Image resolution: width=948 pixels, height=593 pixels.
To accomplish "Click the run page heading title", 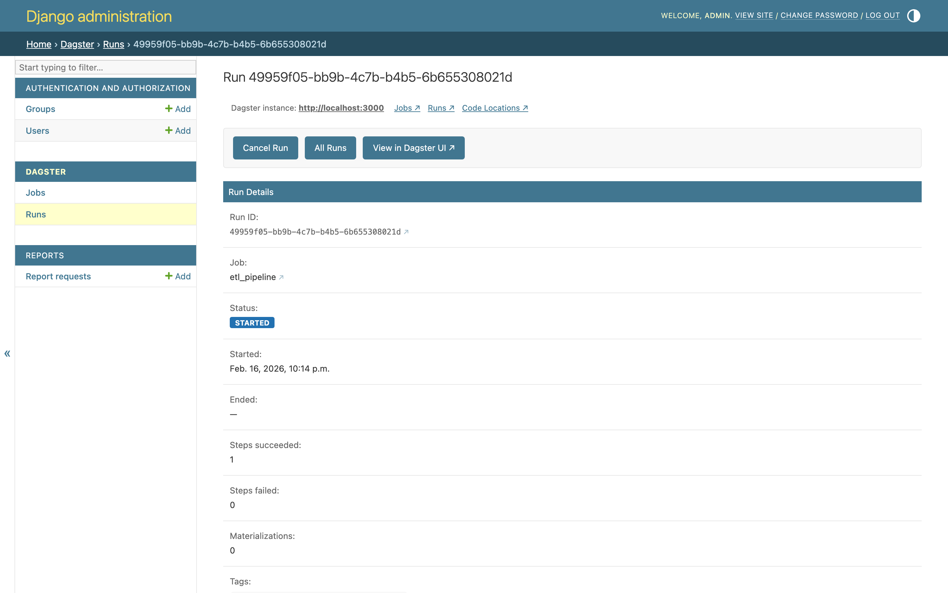I will (x=368, y=77).
